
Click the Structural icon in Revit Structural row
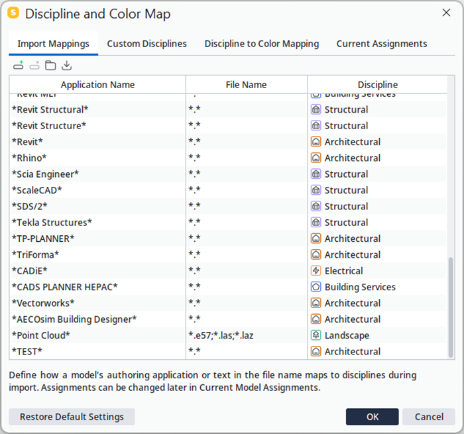pos(316,109)
